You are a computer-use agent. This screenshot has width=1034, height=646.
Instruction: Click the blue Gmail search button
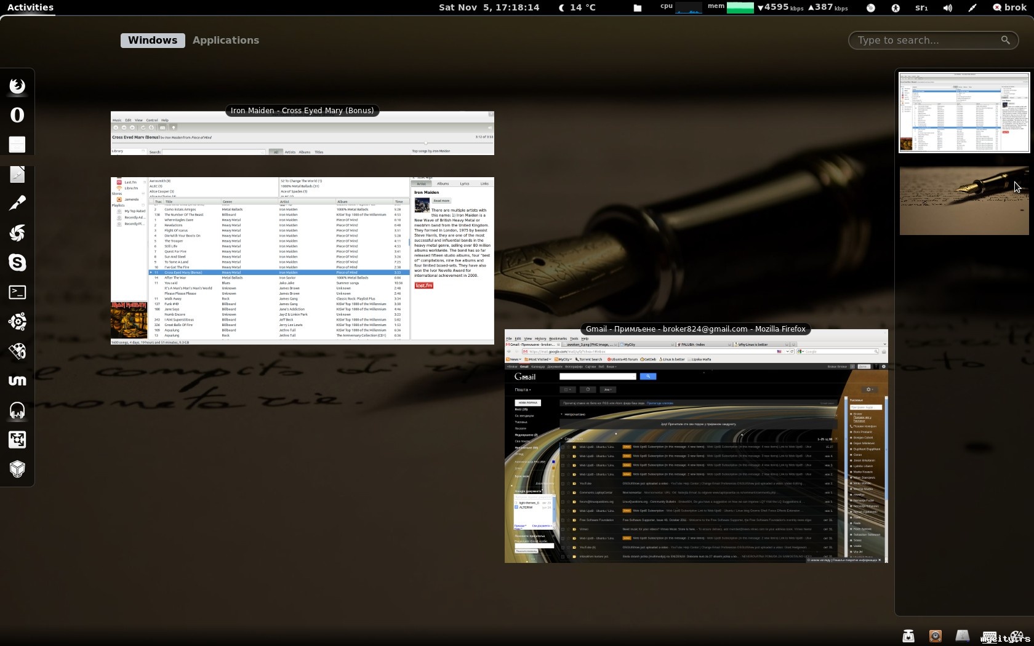648,377
